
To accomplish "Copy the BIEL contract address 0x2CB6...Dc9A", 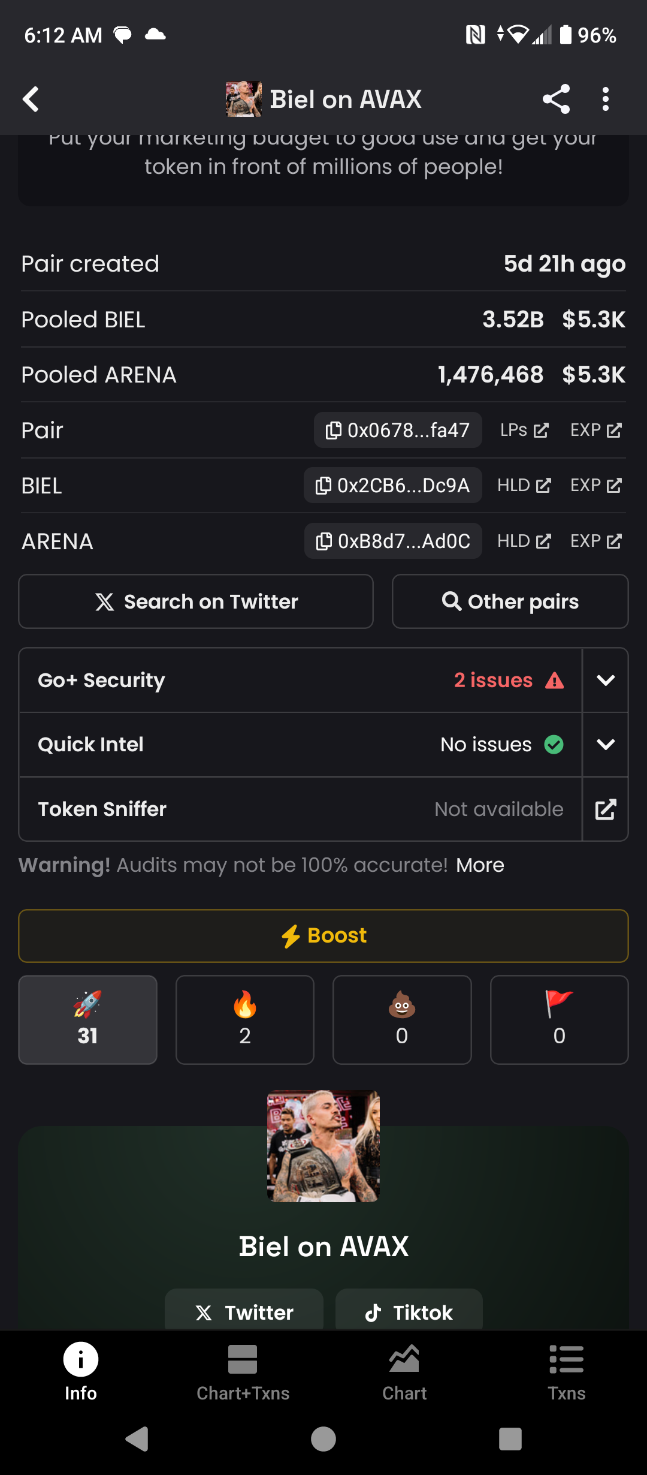I will tap(393, 485).
